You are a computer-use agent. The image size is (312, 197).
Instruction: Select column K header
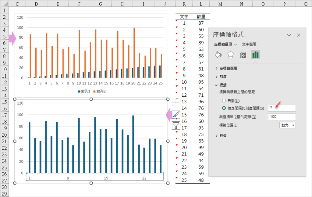pyautogui.click(x=184, y=4)
